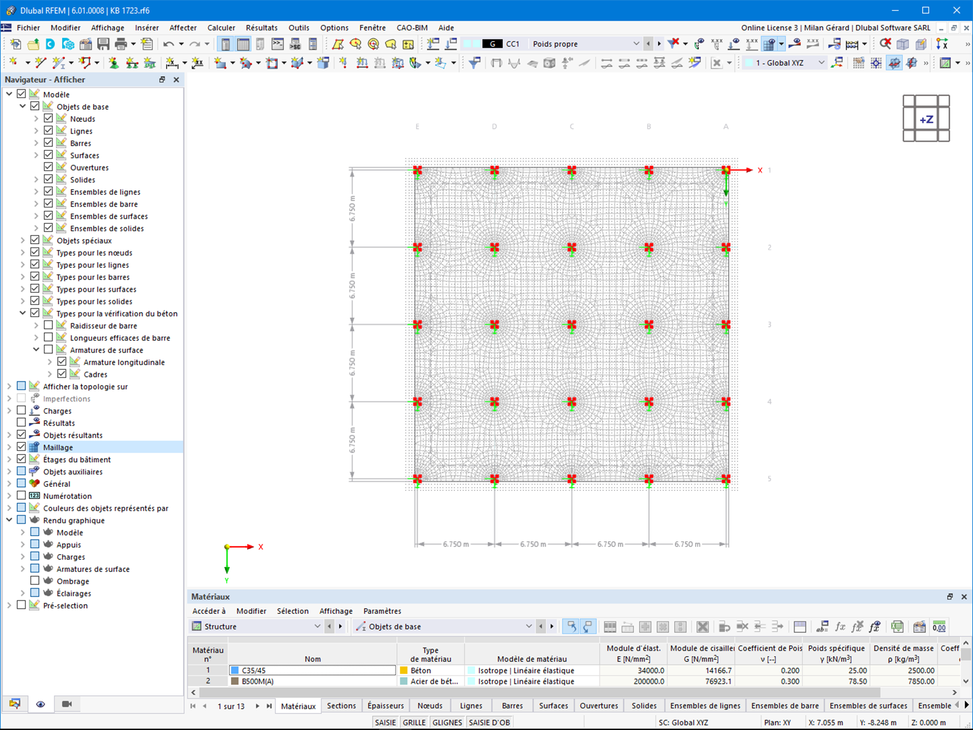
Task: Check the Numérotation checkbox
Action: coord(21,496)
